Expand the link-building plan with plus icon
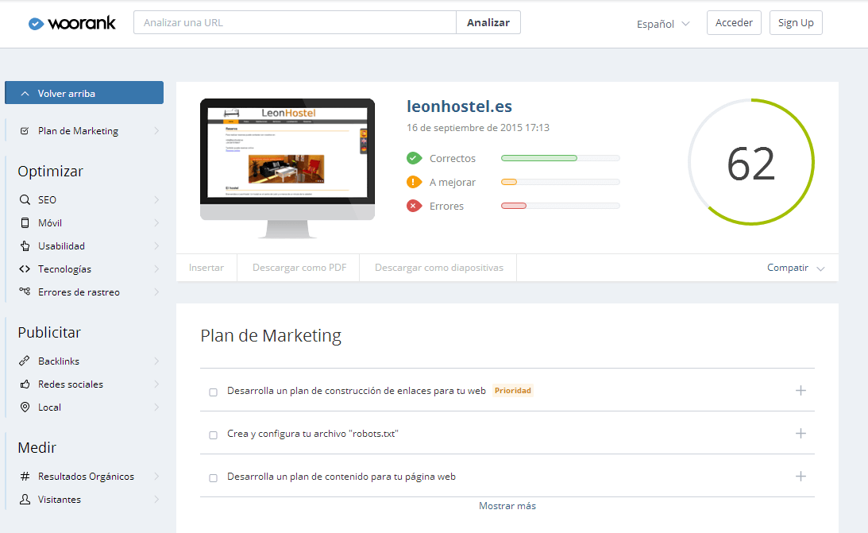 click(800, 391)
